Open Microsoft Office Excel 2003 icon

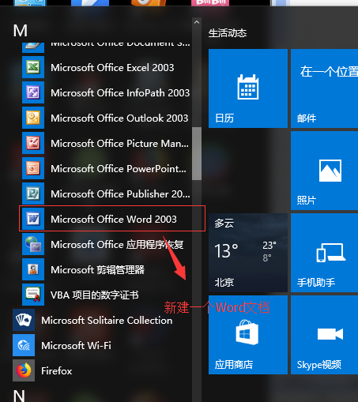(x=33, y=67)
